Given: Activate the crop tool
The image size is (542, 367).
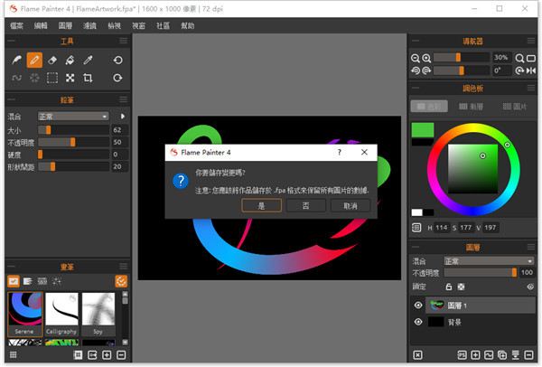Looking at the screenshot, I should (x=88, y=79).
